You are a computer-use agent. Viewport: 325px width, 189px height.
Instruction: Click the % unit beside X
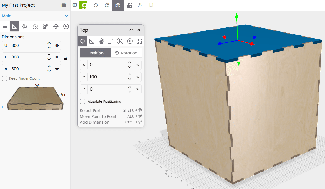[x=138, y=65]
